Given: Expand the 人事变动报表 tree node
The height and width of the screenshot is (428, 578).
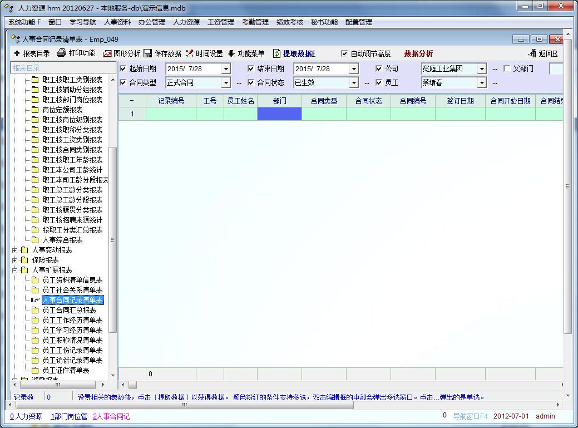Looking at the screenshot, I should [15, 250].
